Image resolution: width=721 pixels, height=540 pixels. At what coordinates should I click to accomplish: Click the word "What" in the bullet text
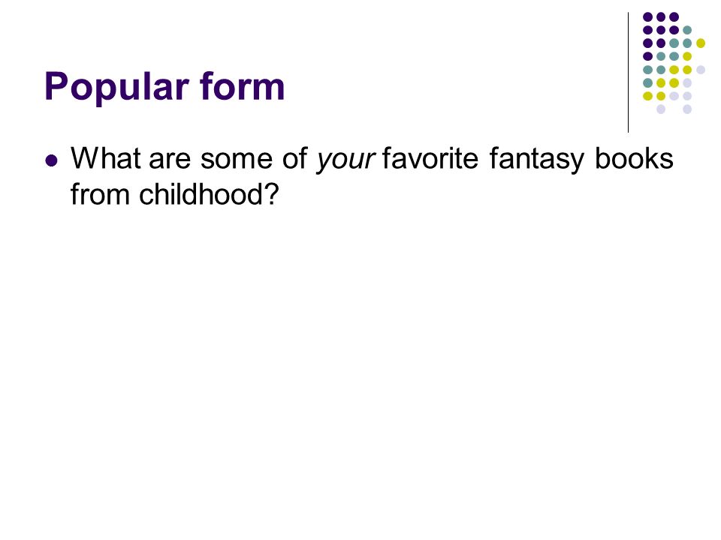106,158
